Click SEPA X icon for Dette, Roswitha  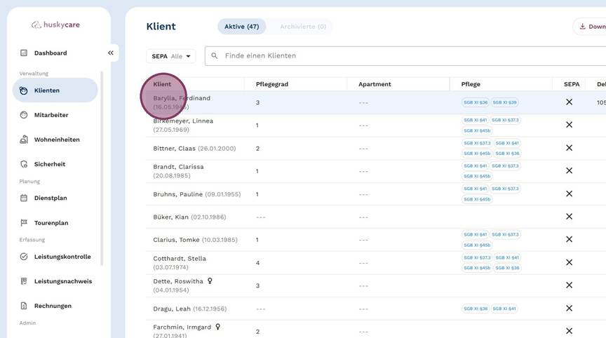(570, 285)
